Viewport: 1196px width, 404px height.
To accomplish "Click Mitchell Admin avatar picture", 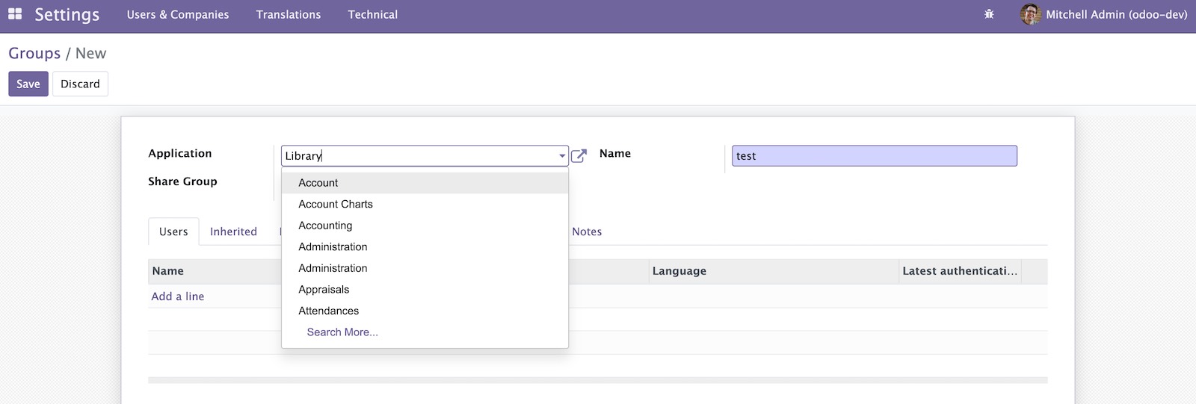I will 1031,14.
